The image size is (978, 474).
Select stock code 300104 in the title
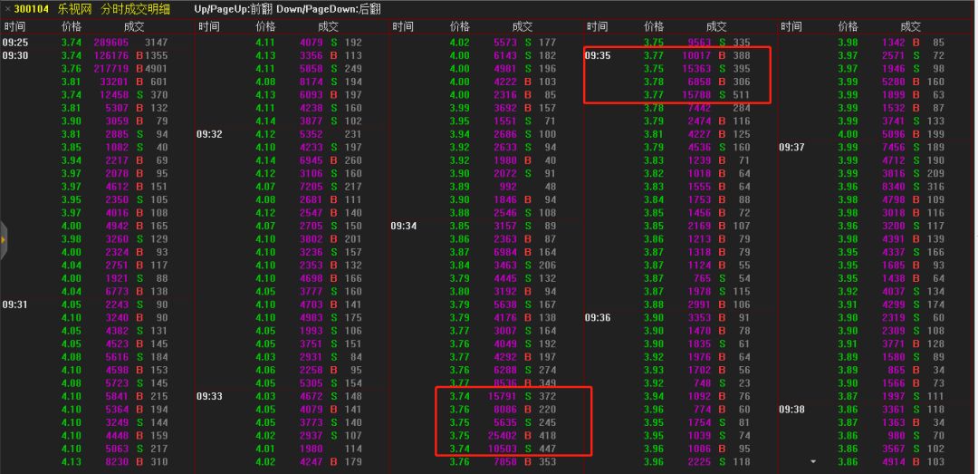[31, 9]
